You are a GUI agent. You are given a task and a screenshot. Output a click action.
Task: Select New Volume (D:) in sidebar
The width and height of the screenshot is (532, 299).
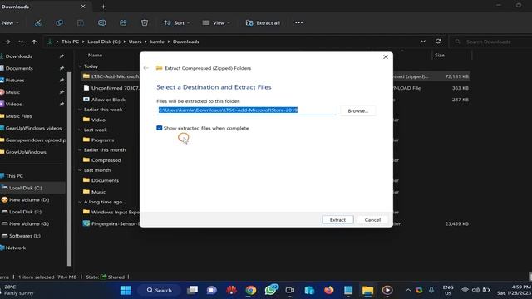pos(29,199)
